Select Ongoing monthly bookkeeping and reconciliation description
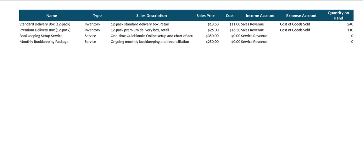 [x=150, y=42]
